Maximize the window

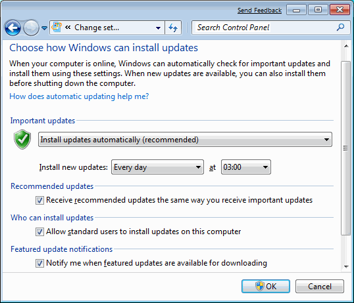point(318,10)
